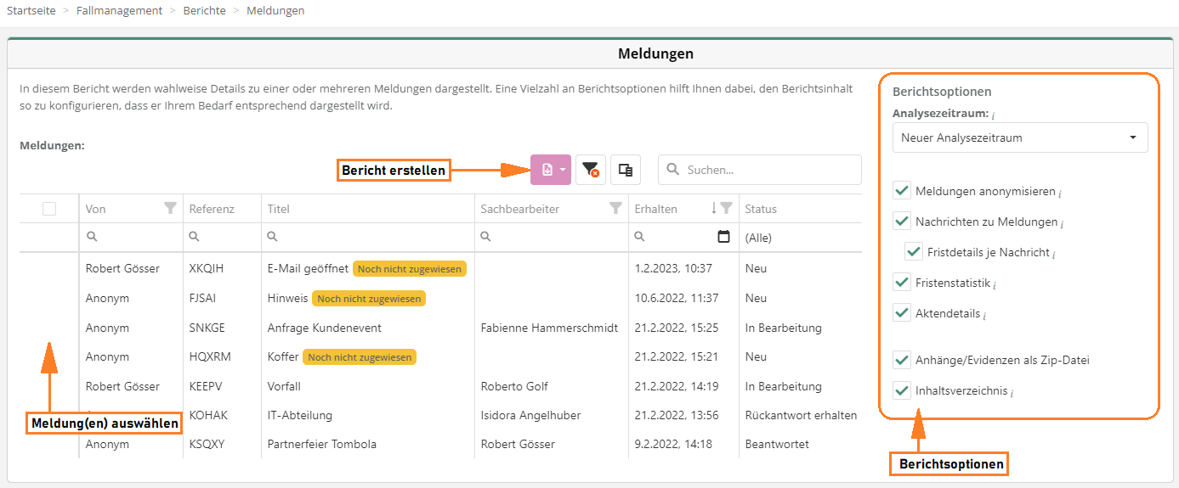Disable the Inhaltsverzeichnis checkbox

tap(902, 390)
